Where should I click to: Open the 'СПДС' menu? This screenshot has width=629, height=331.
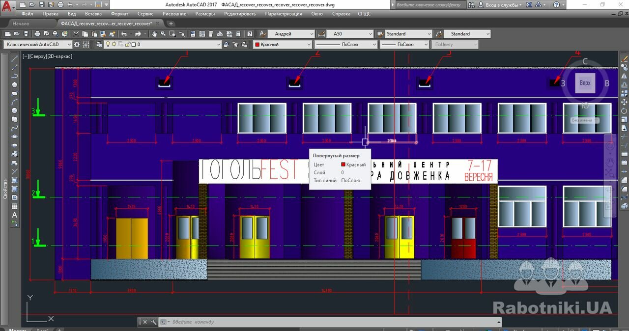tap(364, 14)
